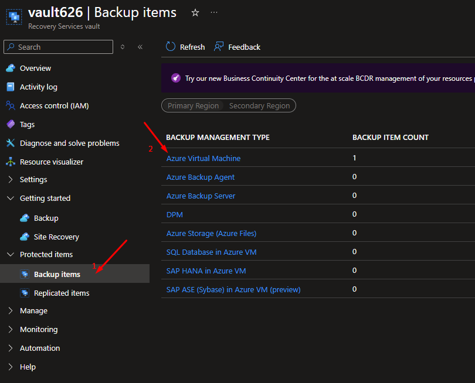
Task: Click the Backup items icon in sidebar
Action: 25,274
